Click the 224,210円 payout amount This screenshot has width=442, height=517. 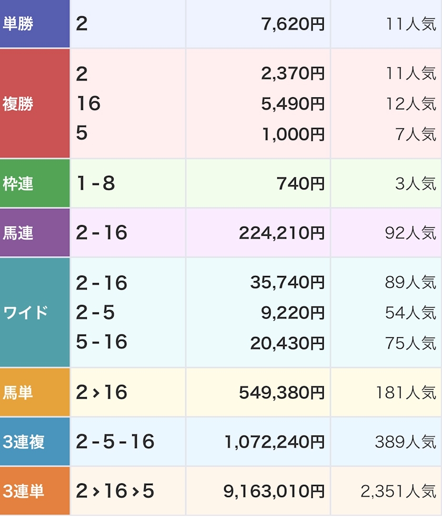[x=282, y=232]
